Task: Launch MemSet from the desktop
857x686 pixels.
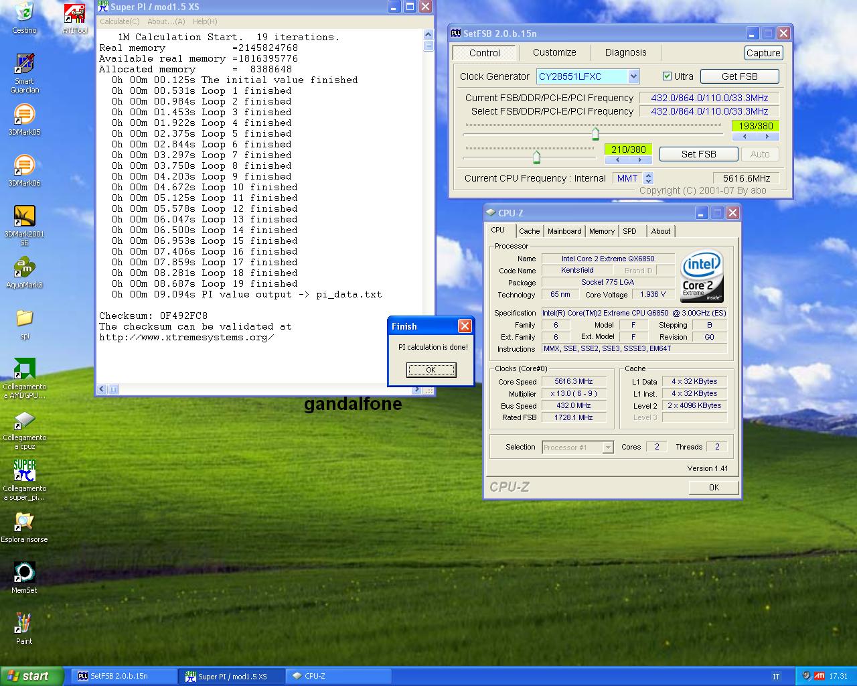Action: [24, 572]
